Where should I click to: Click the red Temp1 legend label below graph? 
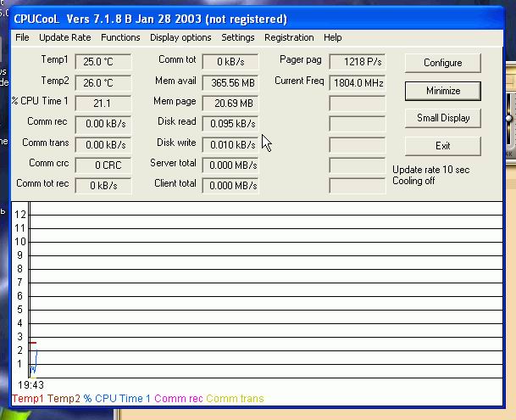(28, 399)
